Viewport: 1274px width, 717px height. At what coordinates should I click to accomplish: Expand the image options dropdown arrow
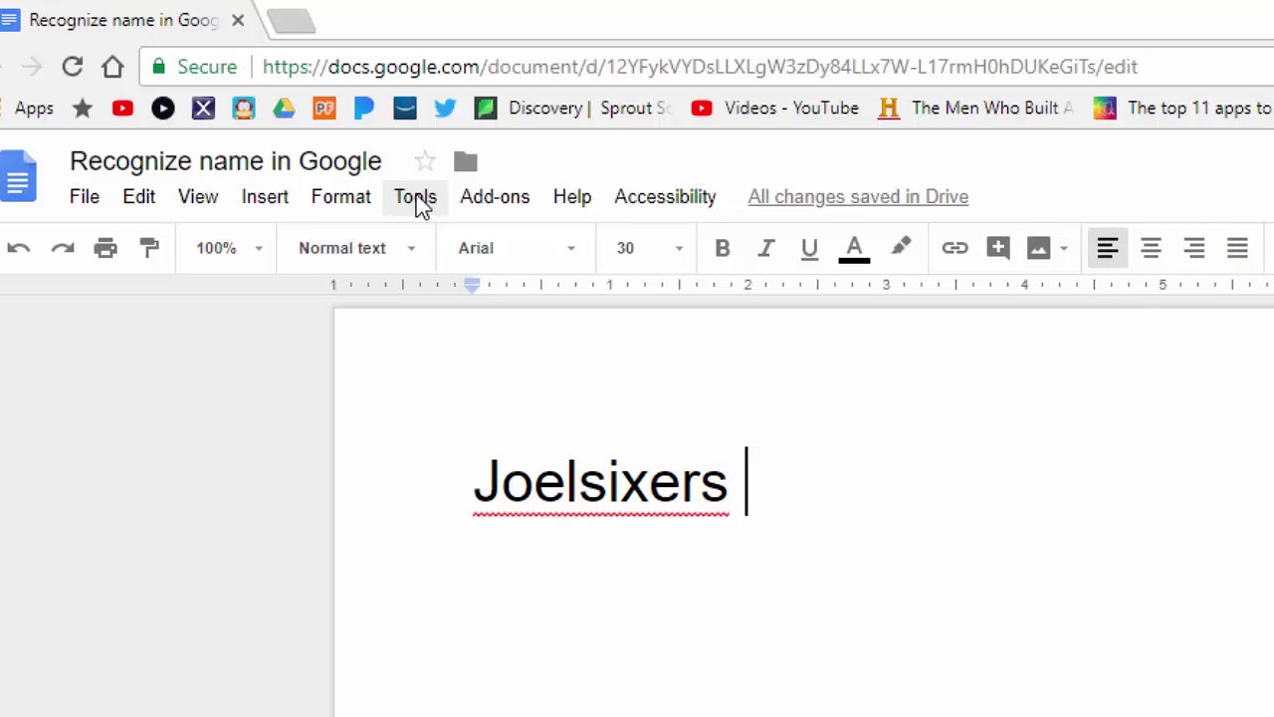1064,249
